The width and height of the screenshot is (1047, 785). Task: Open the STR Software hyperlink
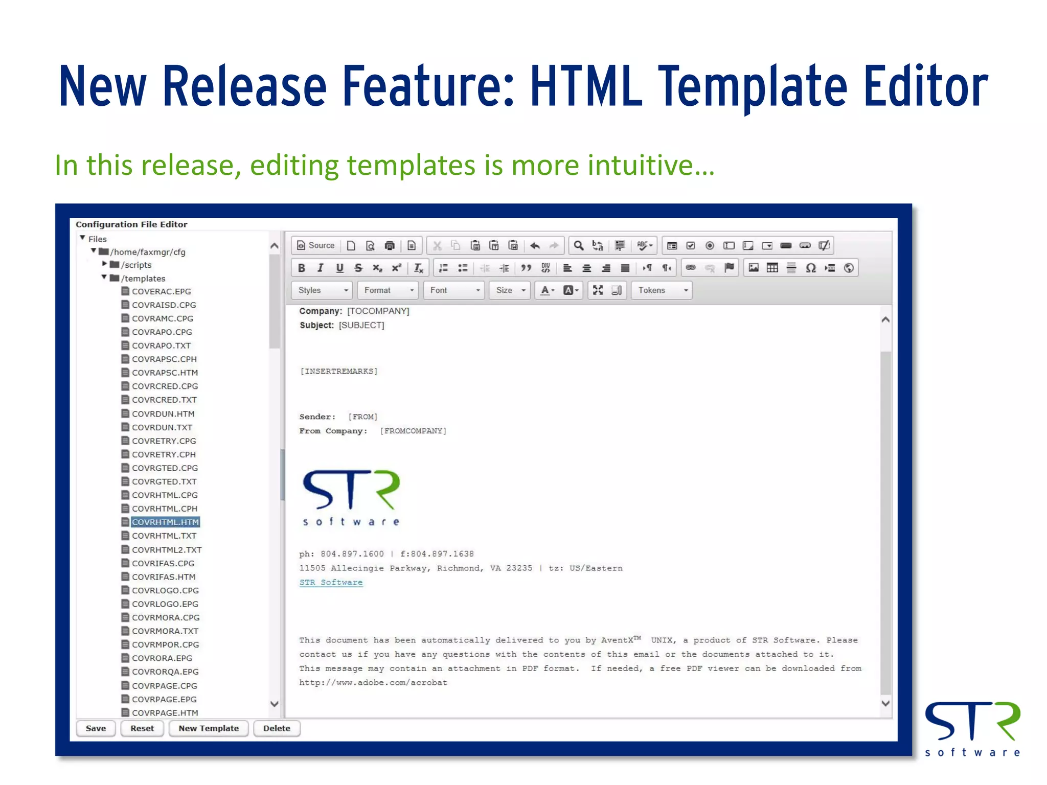coord(331,582)
